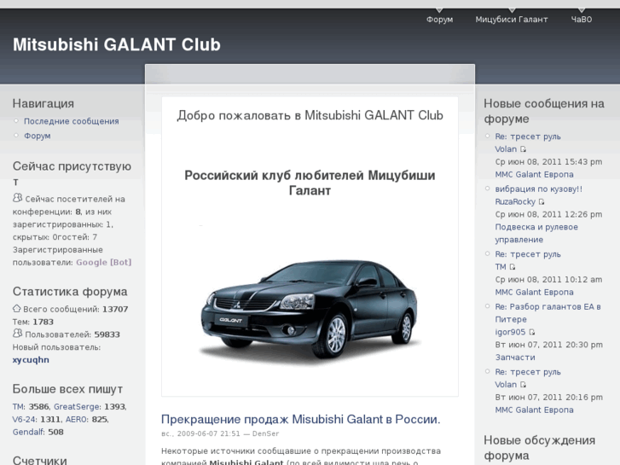The height and width of the screenshot is (465, 620).
Task: Open top poster V6-24 profile link
Action: pos(24,420)
